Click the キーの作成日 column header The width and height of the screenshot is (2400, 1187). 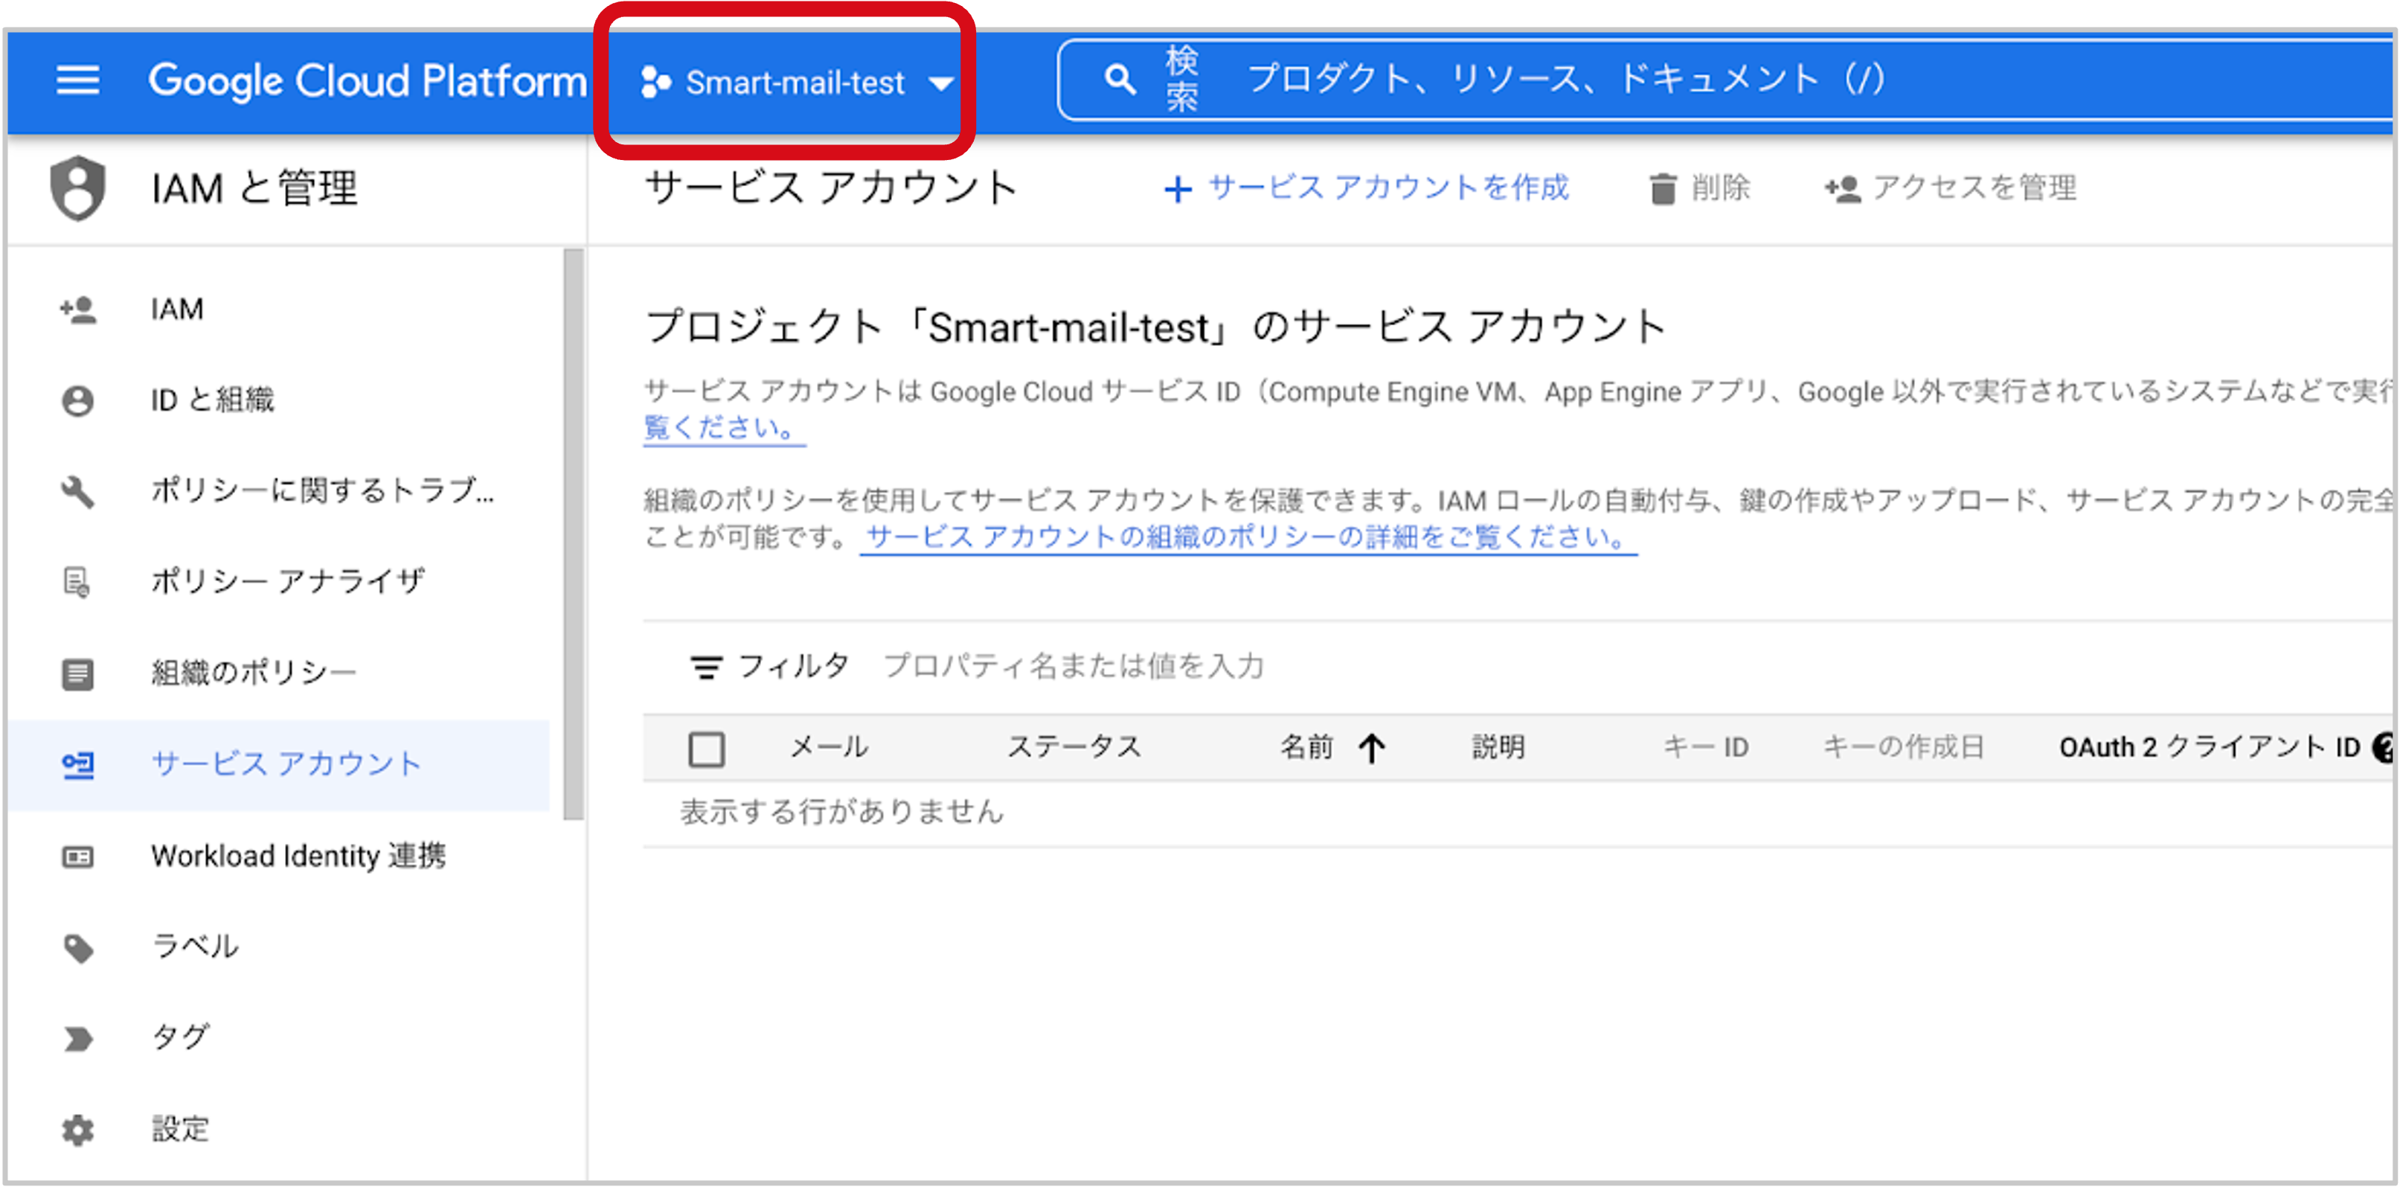pyautogui.click(x=1904, y=747)
